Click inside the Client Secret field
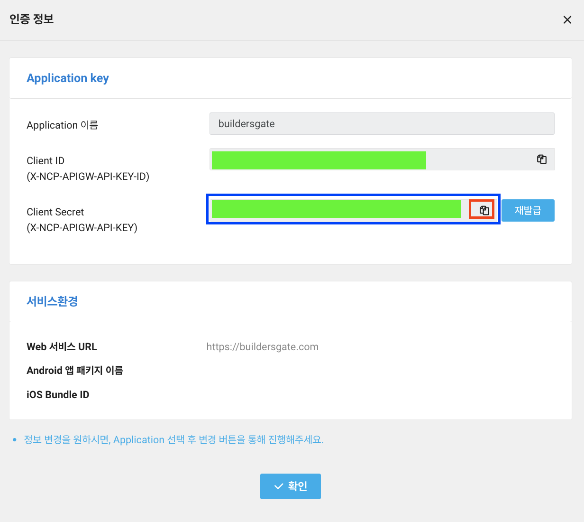The width and height of the screenshot is (584, 522). tap(336, 209)
